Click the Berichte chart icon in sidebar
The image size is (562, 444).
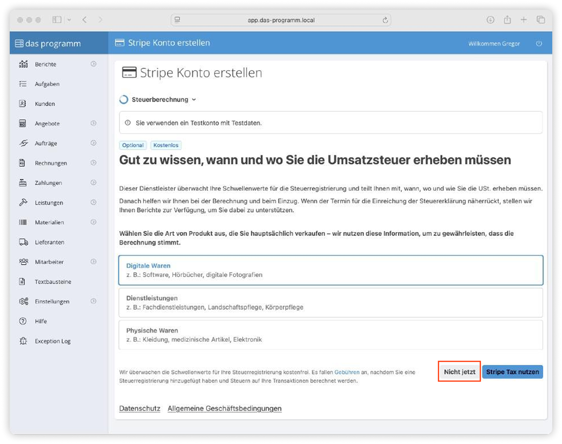coord(23,64)
